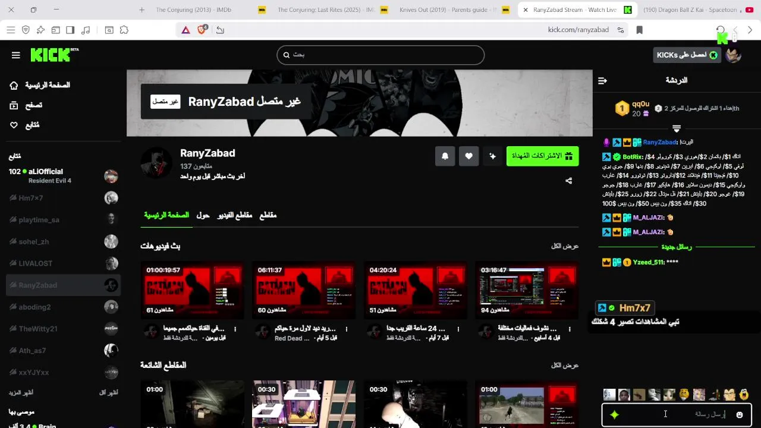Open Browse in the Kick sidebar
This screenshot has width=761, height=428.
tap(26, 105)
